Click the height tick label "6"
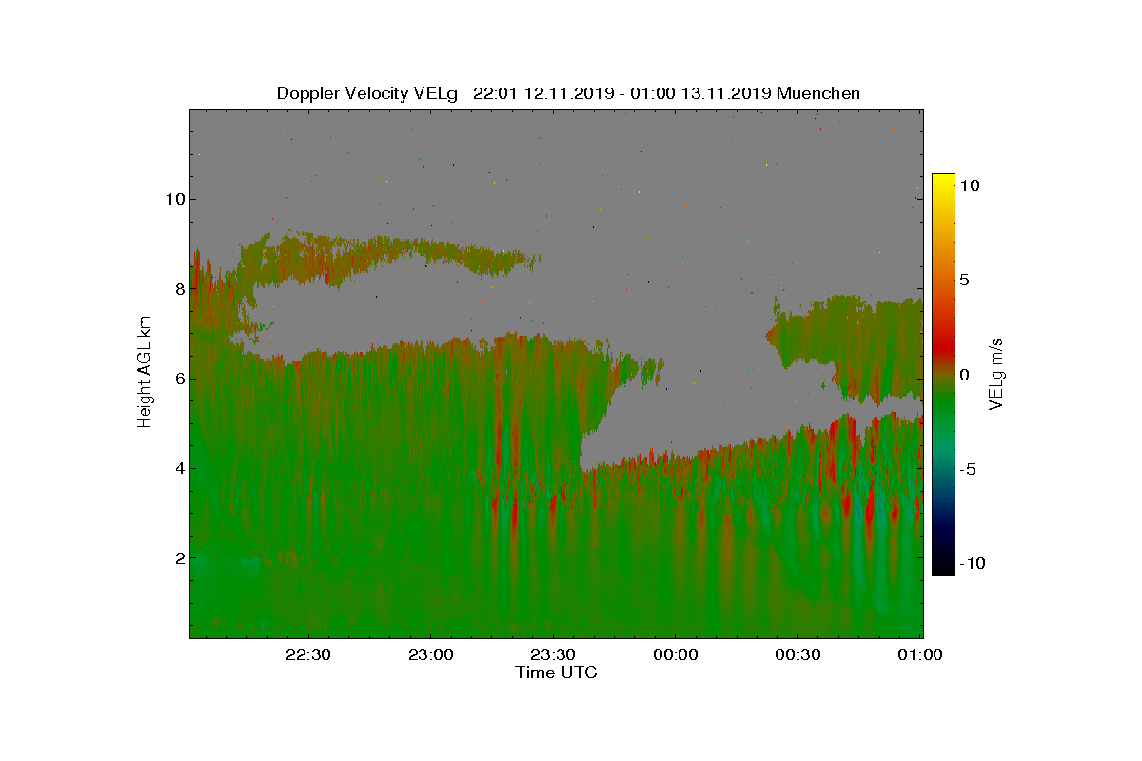1142x761 pixels. 179,379
